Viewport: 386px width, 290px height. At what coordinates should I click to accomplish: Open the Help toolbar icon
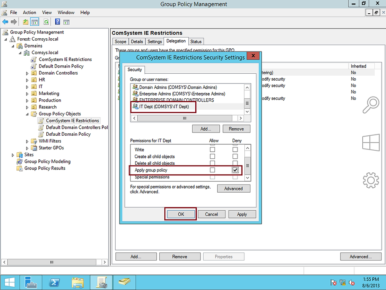click(58, 22)
